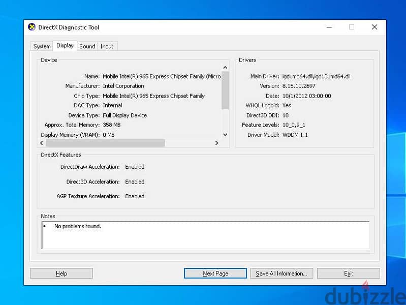
Task: Click the 'Approx. Total Memory:' label
Action: [x=72, y=125]
